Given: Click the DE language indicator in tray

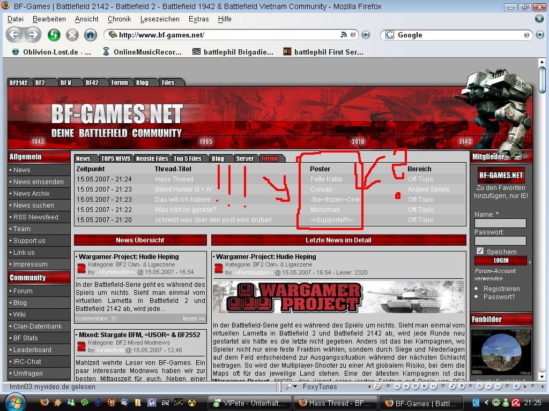Looking at the screenshot, I should click(x=476, y=402).
